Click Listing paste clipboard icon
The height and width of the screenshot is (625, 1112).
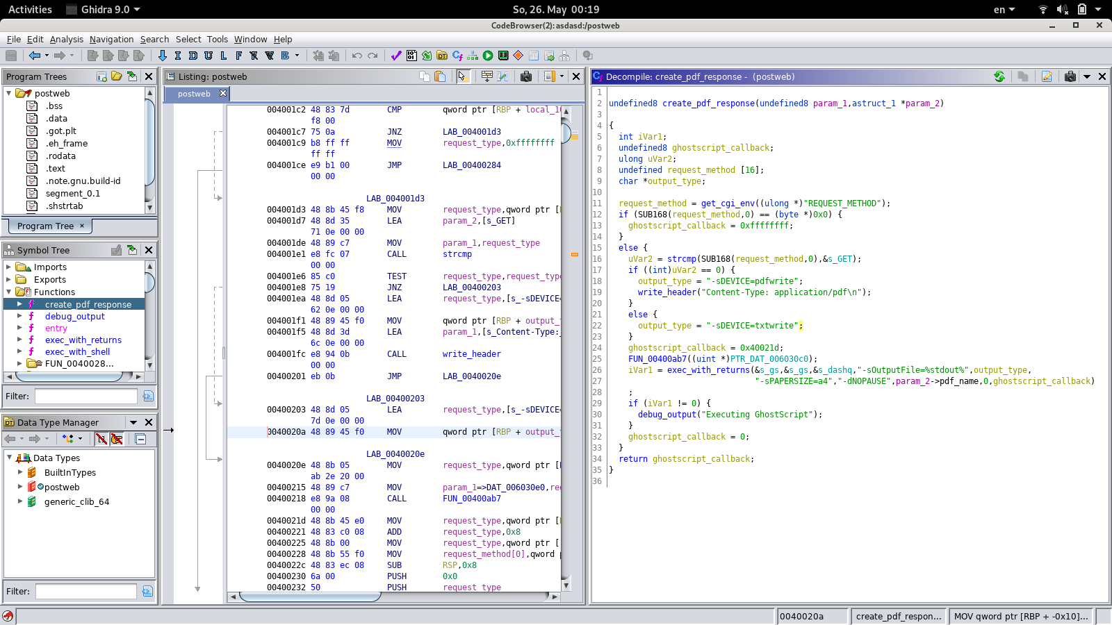(440, 76)
